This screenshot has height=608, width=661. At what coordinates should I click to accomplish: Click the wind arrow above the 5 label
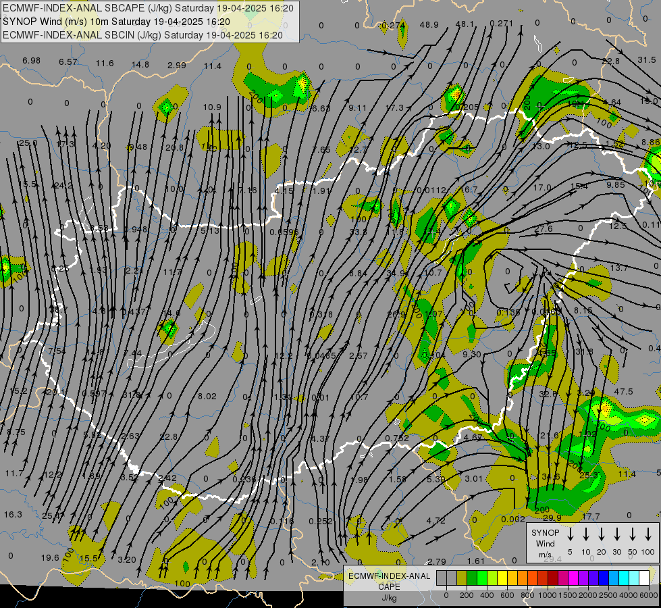[x=571, y=534]
